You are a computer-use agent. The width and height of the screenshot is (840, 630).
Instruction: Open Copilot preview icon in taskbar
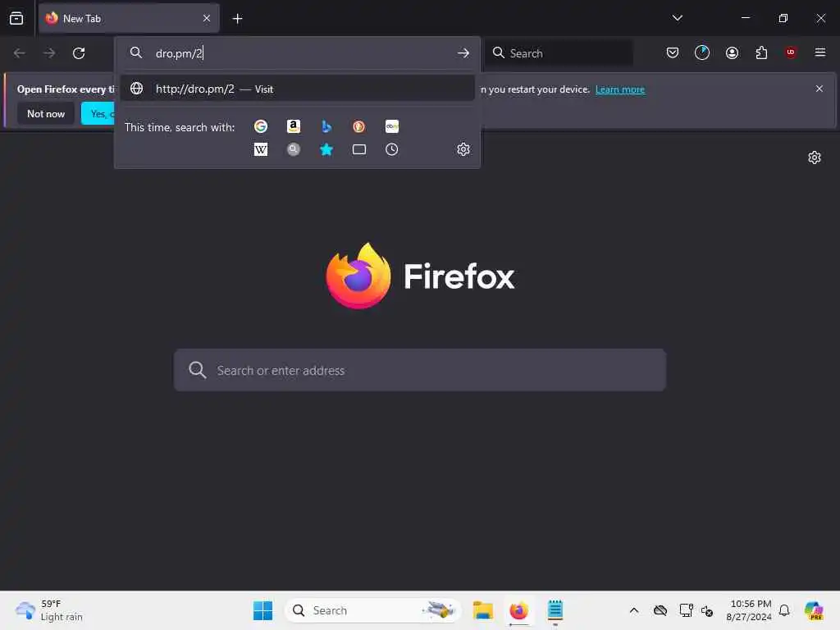(x=814, y=610)
